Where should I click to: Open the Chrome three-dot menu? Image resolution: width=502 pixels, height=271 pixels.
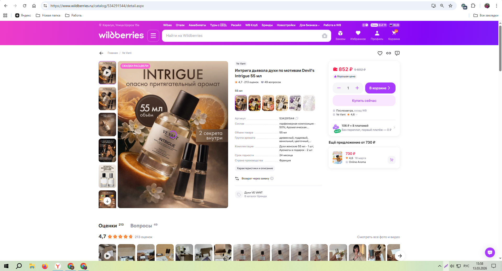click(x=497, y=6)
